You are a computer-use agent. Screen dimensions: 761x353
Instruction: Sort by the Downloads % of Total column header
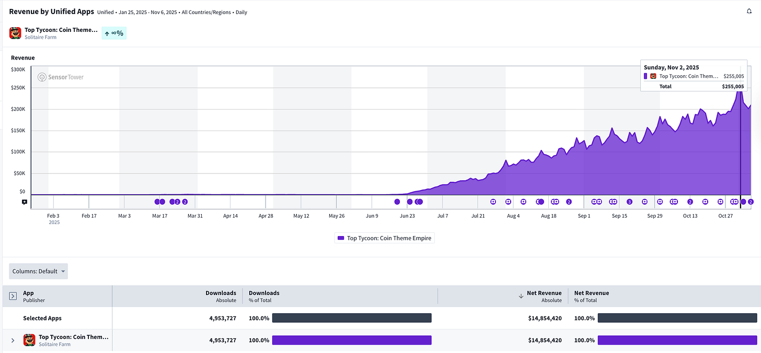click(x=264, y=296)
